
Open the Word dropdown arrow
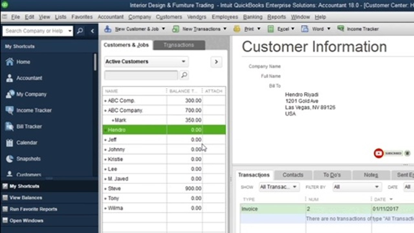[329, 29]
